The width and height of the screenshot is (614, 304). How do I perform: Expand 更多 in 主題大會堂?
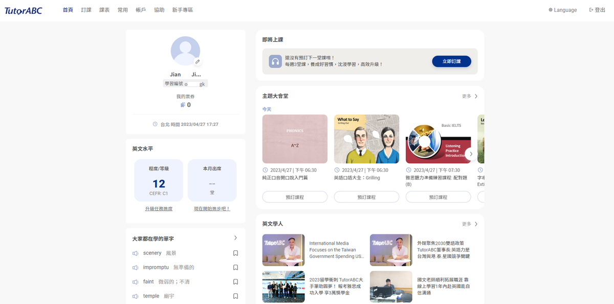pos(470,96)
